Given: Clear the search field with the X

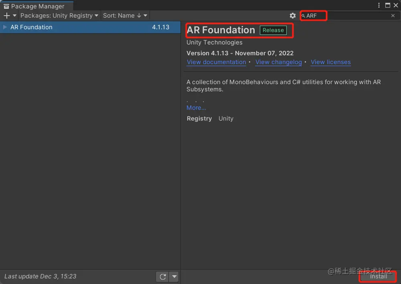Looking at the screenshot, I should pyautogui.click(x=393, y=16).
